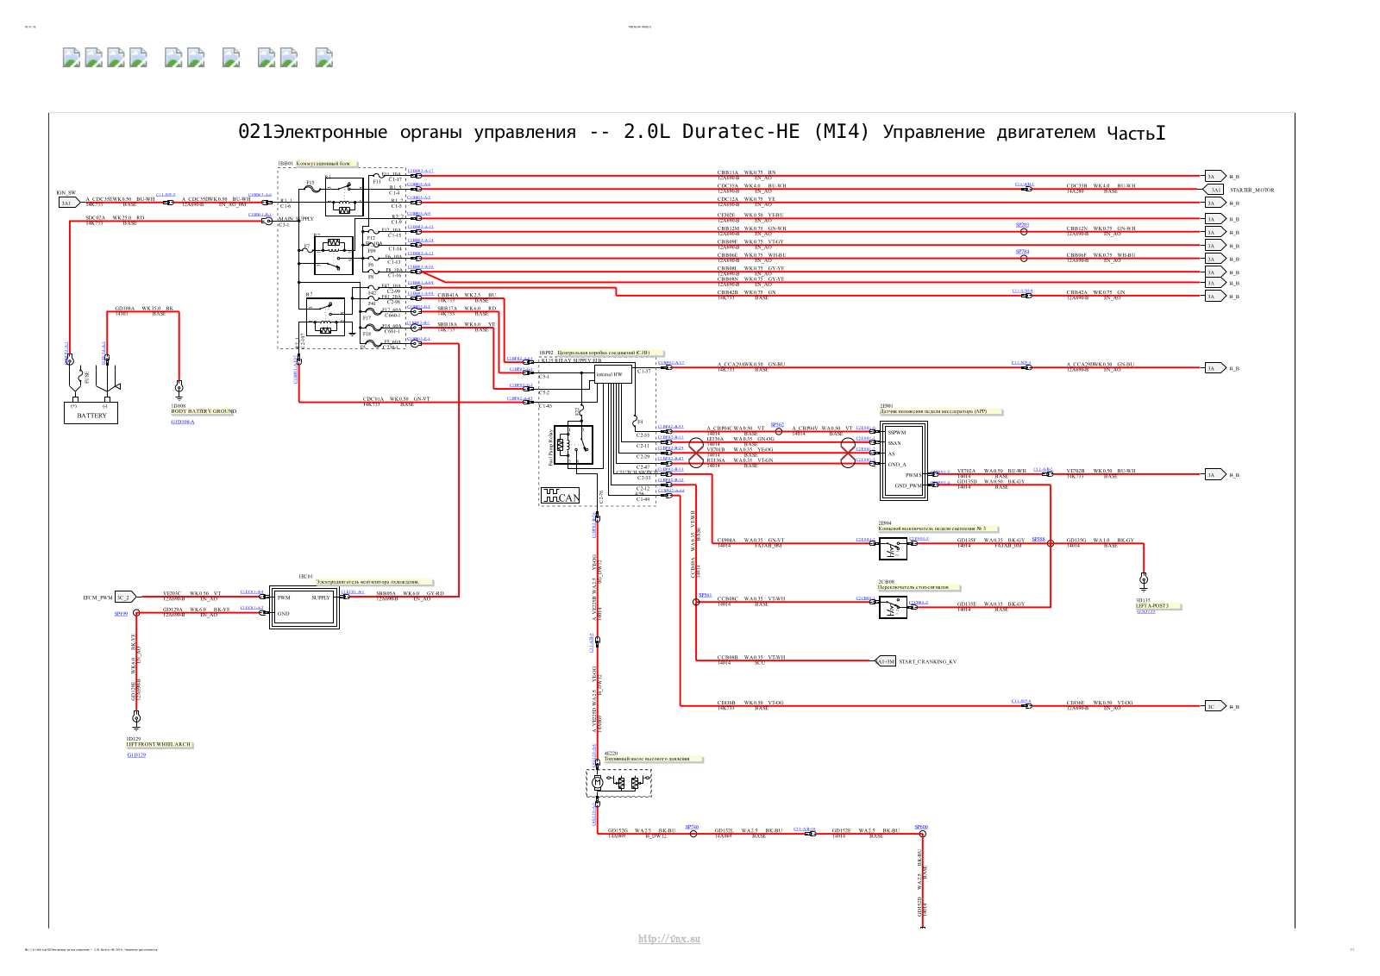The width and height of the screenshot is (1380, 976).
Task: Click the last broken image icon in toolbar
Action: pyautogui.click(x=323, y=57)
